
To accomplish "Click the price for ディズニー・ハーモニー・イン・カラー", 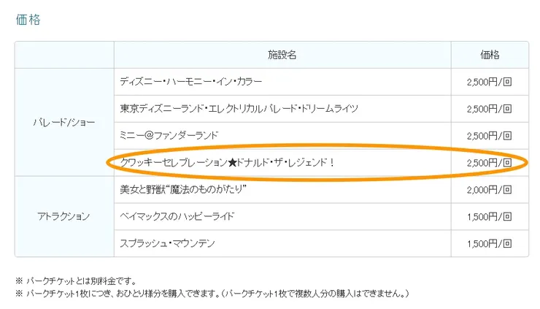I will pyautogui.click(x=488, y=82).
